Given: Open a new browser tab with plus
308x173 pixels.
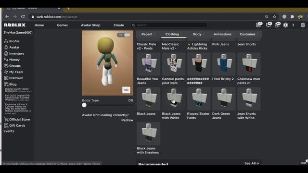Looking at the screenshot, I should coord(68,9).
